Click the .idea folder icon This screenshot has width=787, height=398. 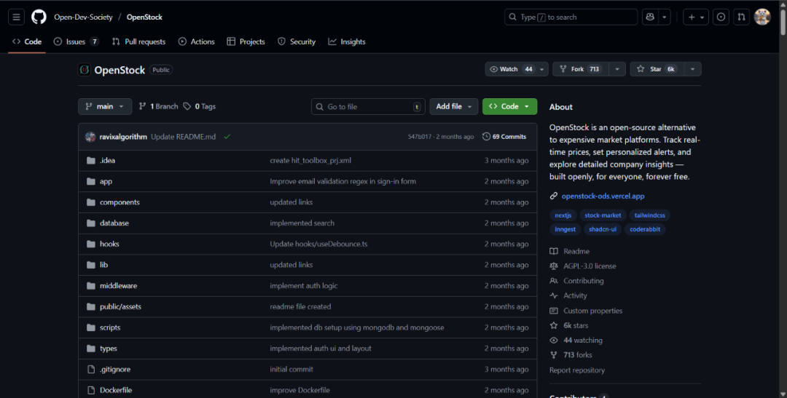[91, 160]
